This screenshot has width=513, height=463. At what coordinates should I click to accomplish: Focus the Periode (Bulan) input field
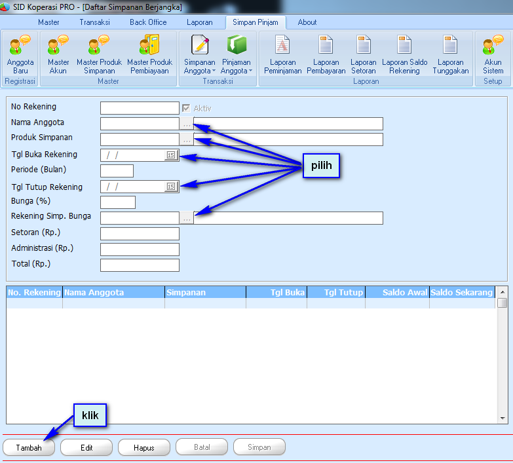tap(117, 171)
